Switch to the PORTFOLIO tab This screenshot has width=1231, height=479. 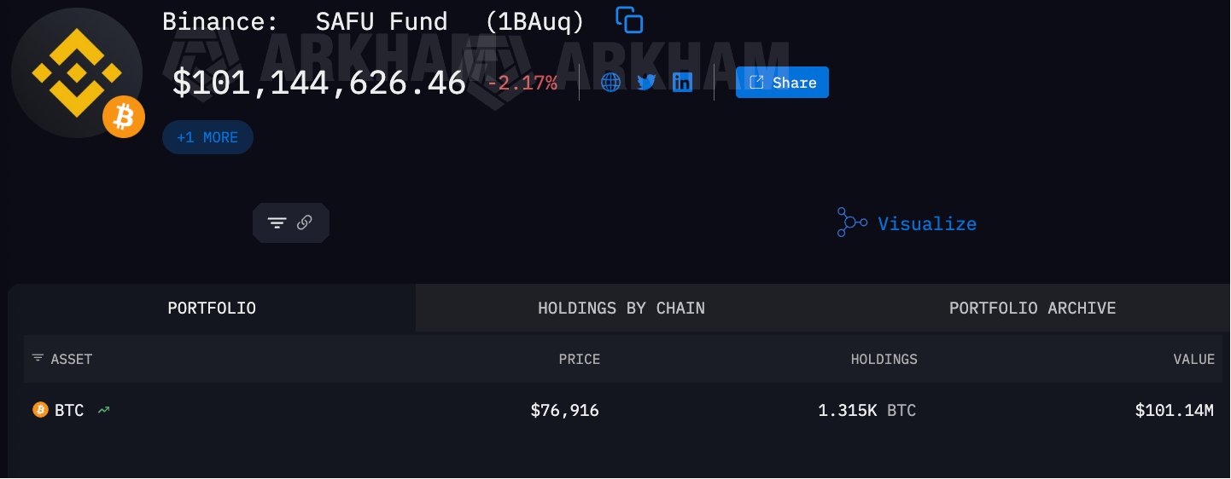pyautogui.click(x=212, y=308)
